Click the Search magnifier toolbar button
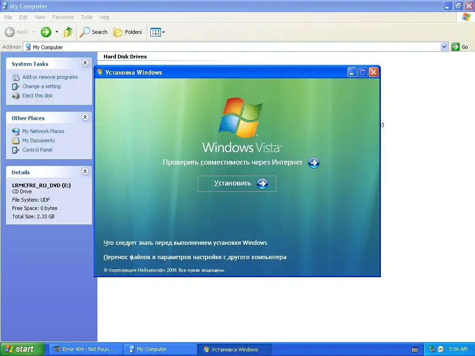The height and width of the screenshot is (356, 475). tap(94, 32)
